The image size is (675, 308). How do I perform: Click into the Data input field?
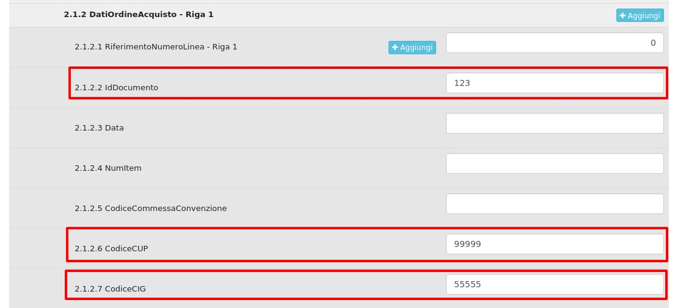(554, 123)
